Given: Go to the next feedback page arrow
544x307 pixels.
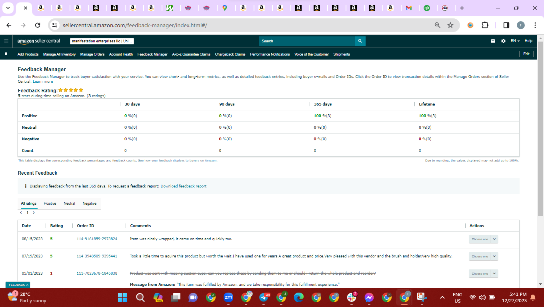Looking at the screenshot, I should pyautogui.click(x=34, y=213).
